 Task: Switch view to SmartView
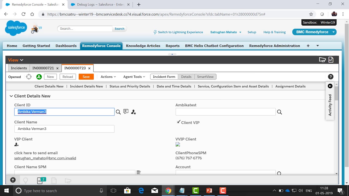[x=205, y=77]
